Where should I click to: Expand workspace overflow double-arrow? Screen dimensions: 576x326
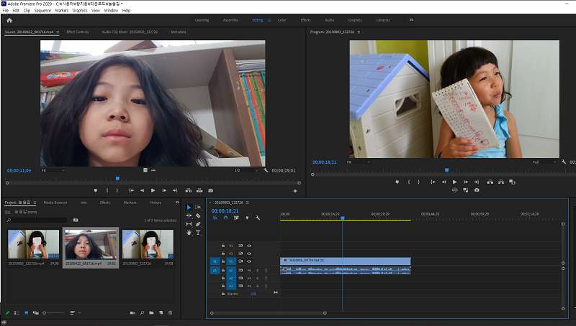(x=411, y=20)
